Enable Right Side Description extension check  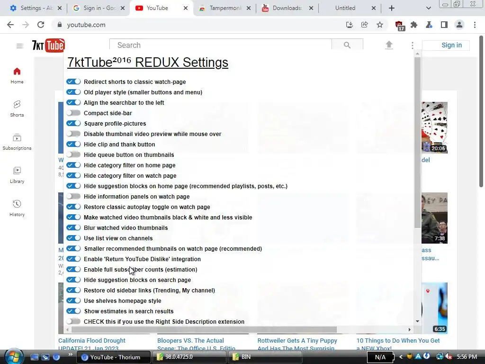click(73, 322)
